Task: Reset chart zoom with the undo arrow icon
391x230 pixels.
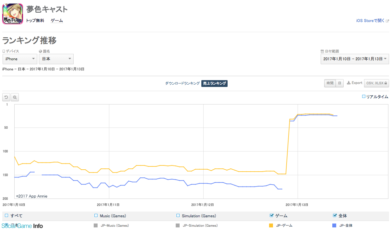Action: [6, 97]
